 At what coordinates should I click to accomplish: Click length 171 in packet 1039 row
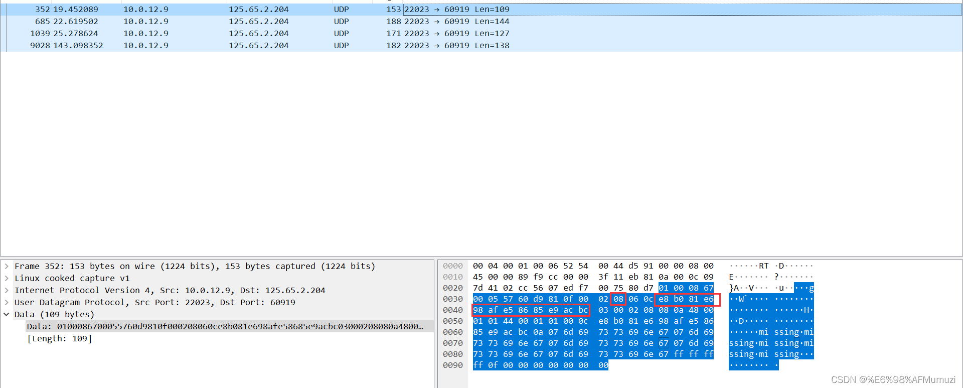click(394, 34)
